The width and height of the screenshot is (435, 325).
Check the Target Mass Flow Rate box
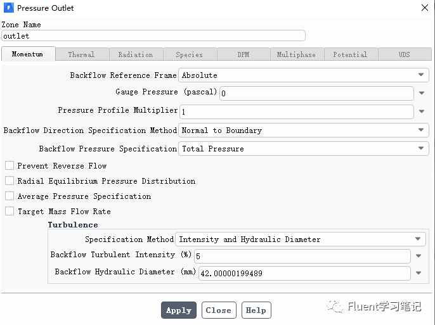point(10,211)
